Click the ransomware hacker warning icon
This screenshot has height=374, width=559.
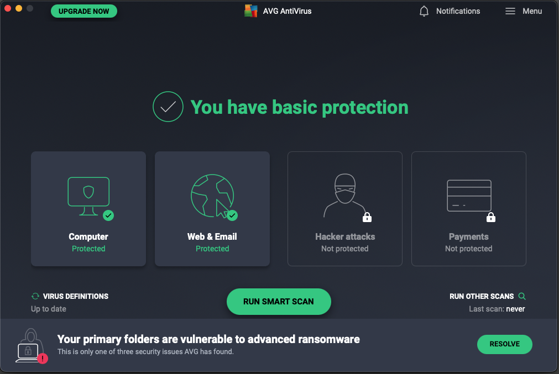coord(30,346)
